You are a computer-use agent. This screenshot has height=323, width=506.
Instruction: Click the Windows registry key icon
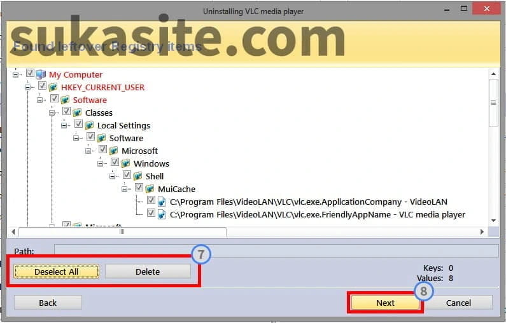tap(125, 163)
